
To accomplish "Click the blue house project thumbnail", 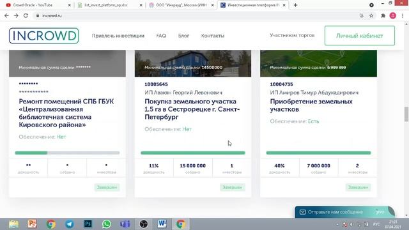I will (x=193, y=63).
